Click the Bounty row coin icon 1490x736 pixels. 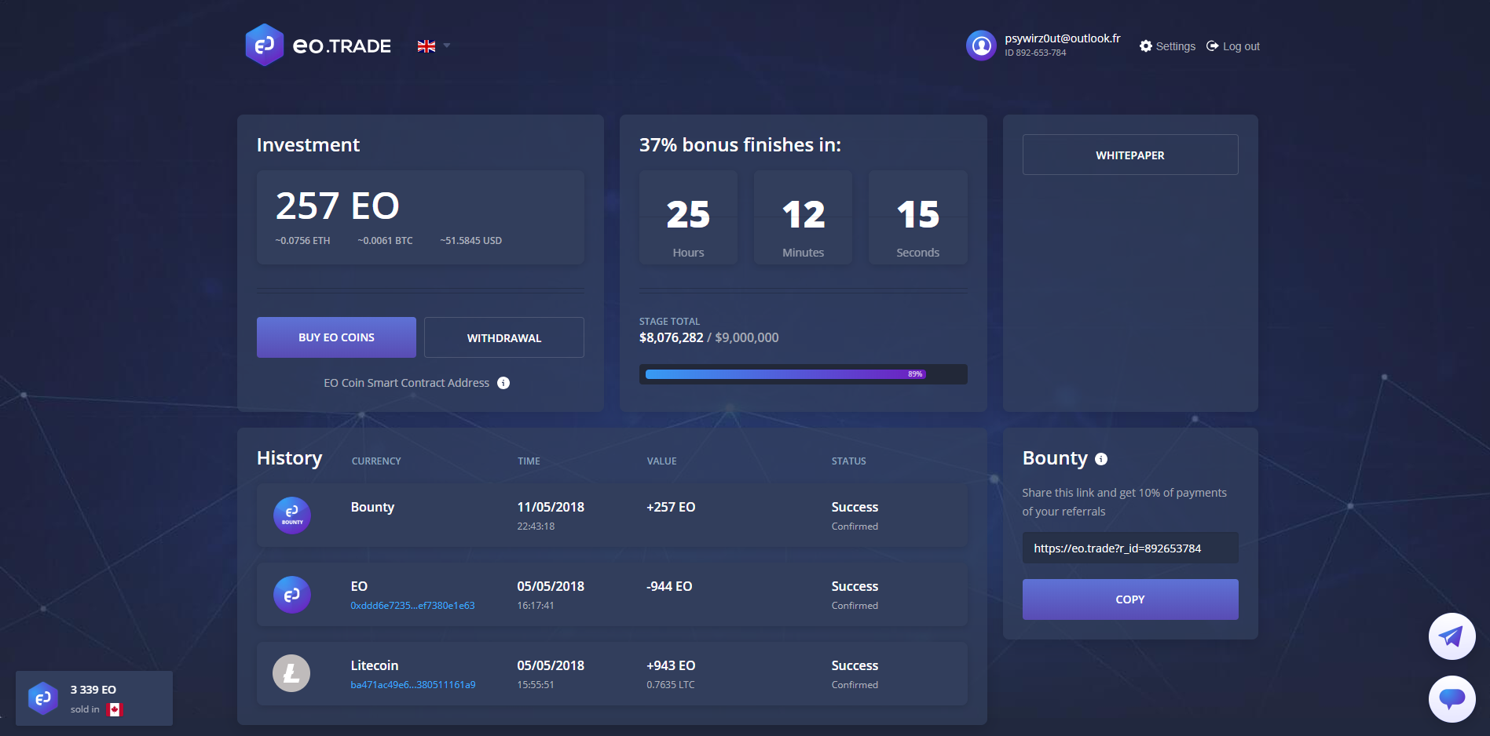click(x=292, y=516)
